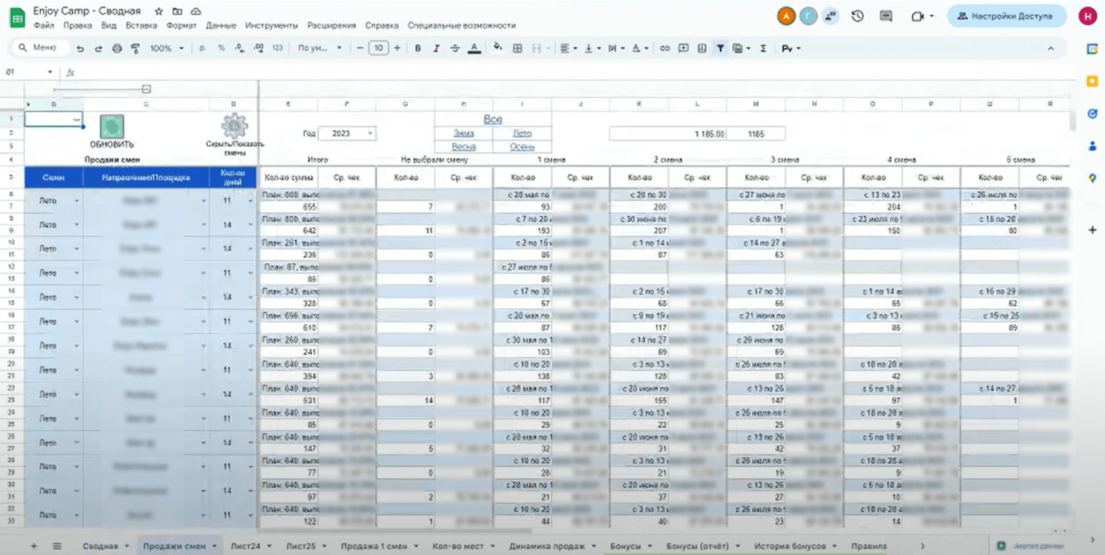Click the undo arrow in toolbar
The height and width of the screenshot is (555, 1105).
[80, 49]
